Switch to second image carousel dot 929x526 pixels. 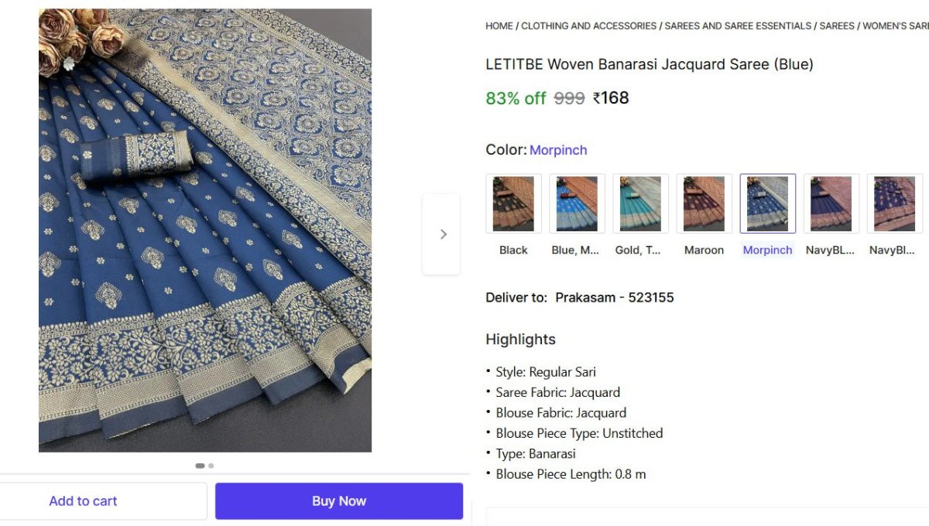click(211, 466)
